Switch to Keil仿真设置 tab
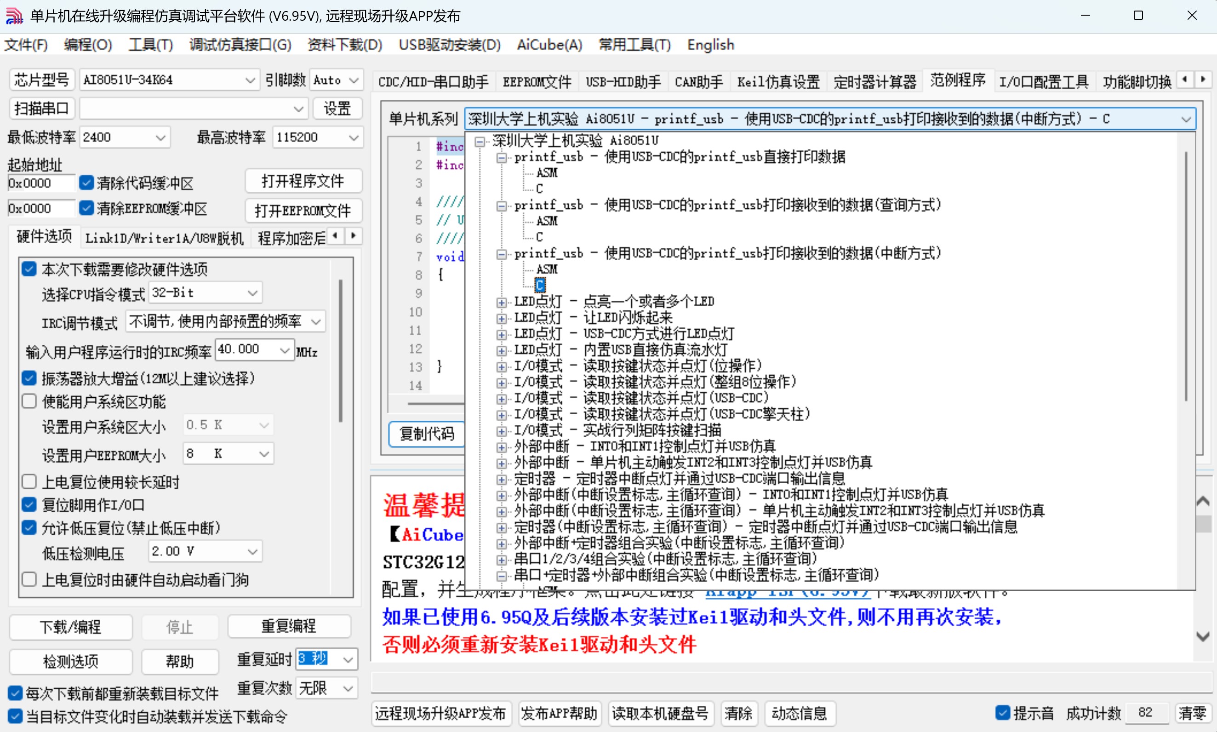This screenshot has width=1217, height=732. tap(778, 81)
